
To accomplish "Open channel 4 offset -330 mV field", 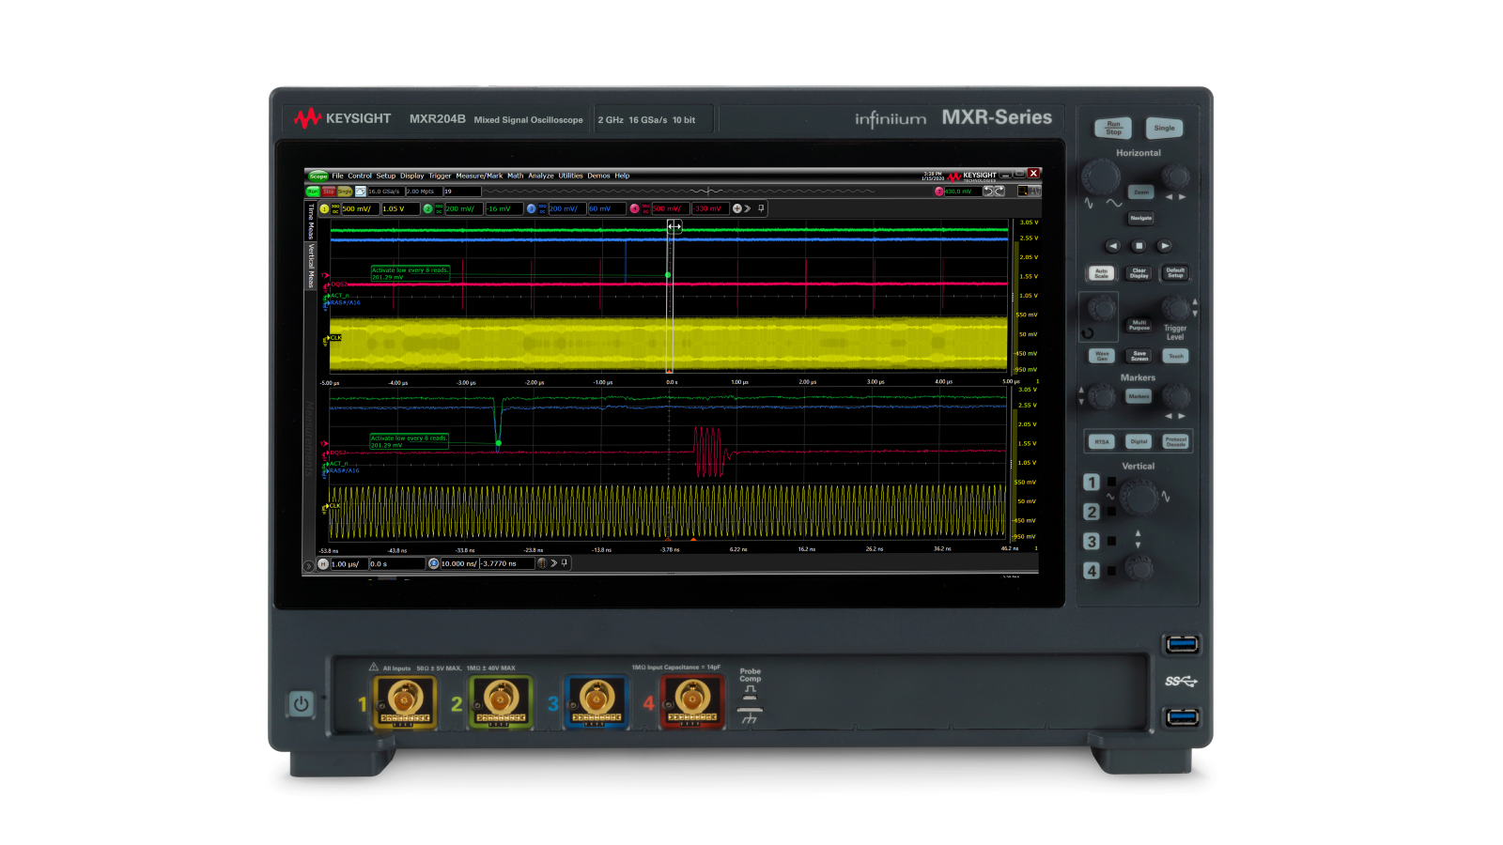I will pyautogui.click(x=710, y=208).
